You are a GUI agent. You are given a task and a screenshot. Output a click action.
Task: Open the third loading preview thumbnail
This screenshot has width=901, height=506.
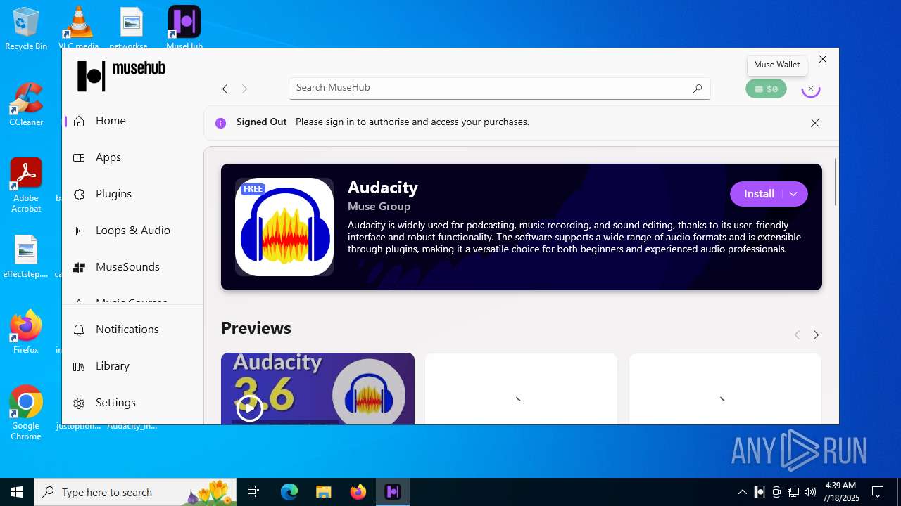(x=725, y=389)
